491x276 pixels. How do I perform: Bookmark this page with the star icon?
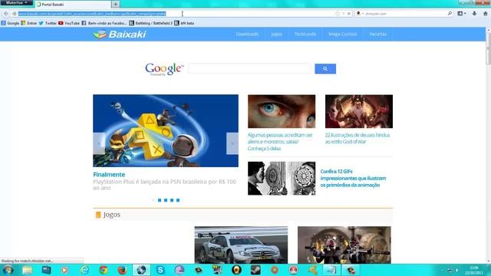coord(338,14)
